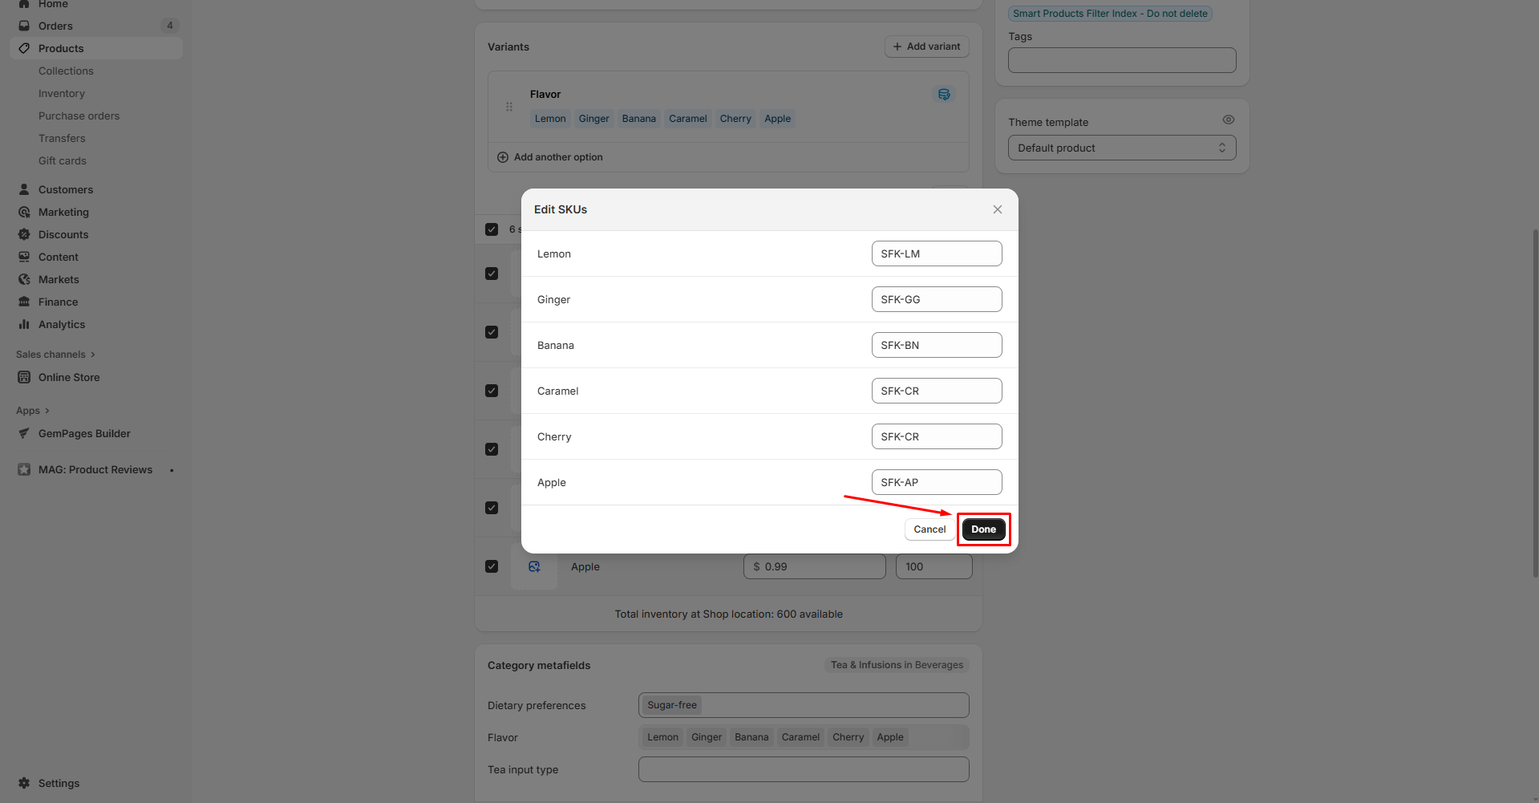
Task: Open the Dietary preferences metafield selector
Action: [804, 705]
